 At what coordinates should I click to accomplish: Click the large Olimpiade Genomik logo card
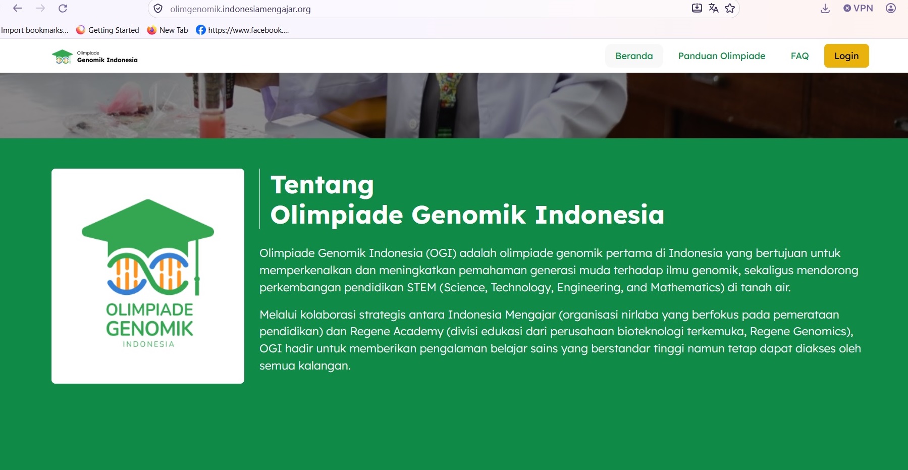pos(148,276)
